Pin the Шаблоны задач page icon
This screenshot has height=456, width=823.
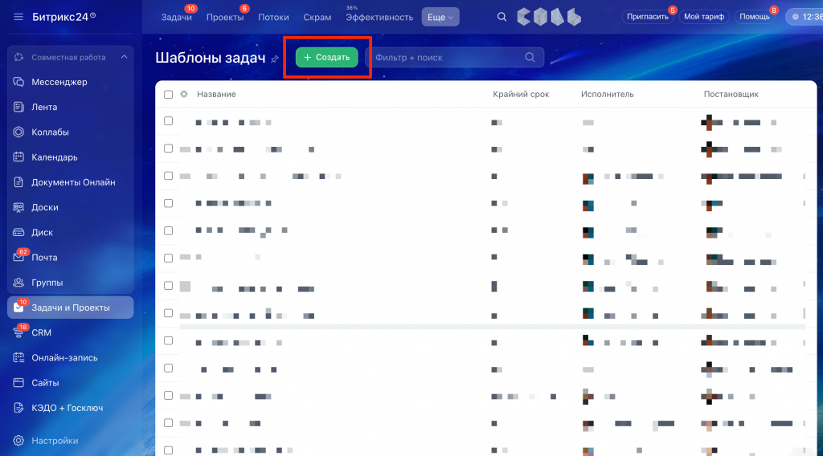click(x=275, y=59)
